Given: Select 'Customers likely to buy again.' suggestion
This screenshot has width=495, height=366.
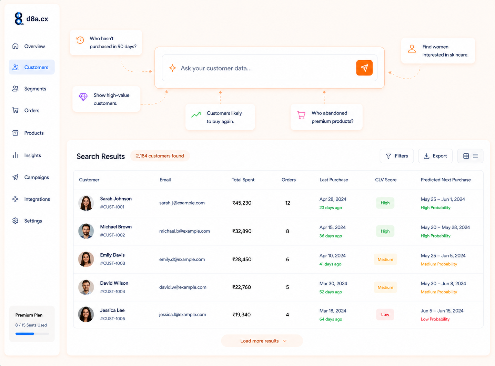Looking at the screenshot, I should 220,117.
